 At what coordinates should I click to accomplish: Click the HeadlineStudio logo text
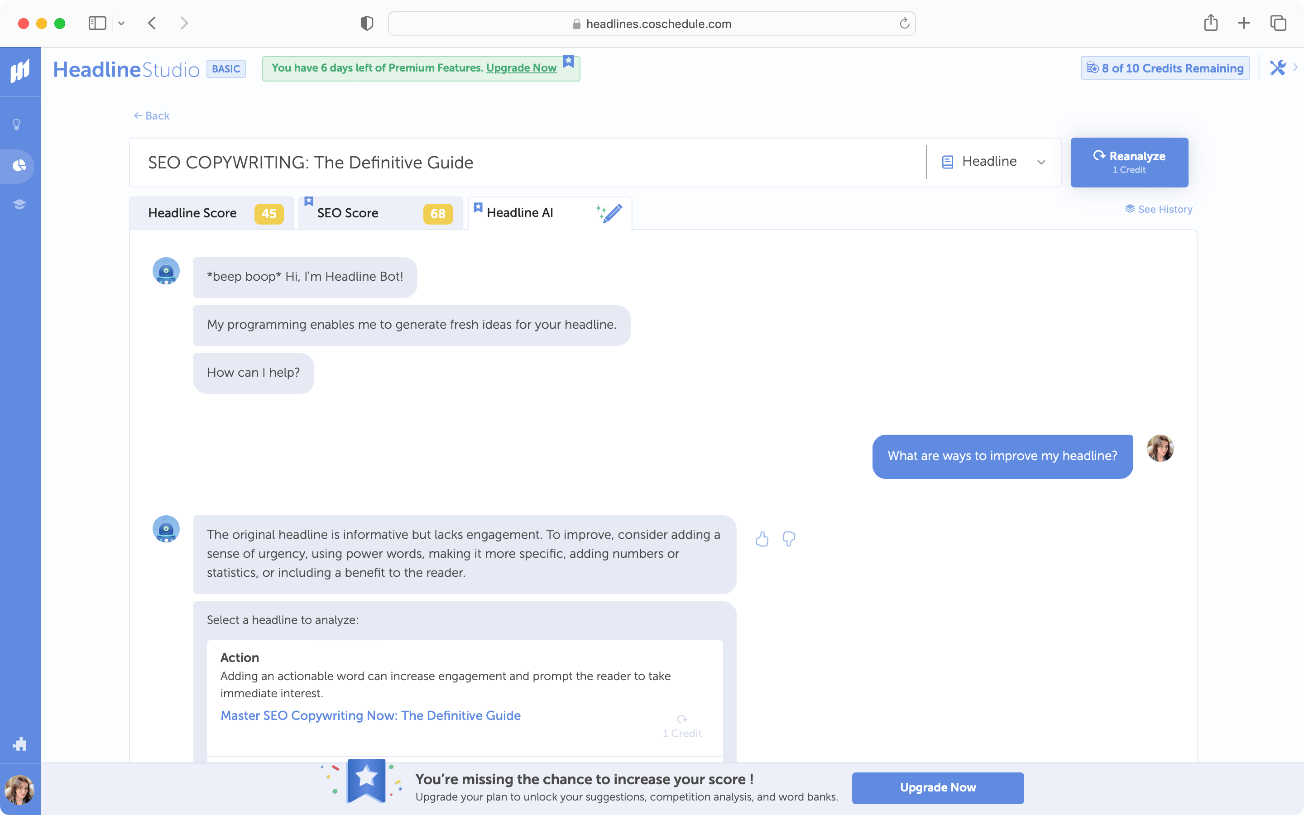coord(126,70)
